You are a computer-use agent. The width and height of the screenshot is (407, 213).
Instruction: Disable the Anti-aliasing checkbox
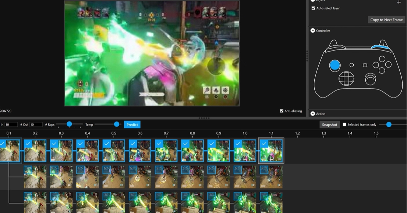[282, 111]
